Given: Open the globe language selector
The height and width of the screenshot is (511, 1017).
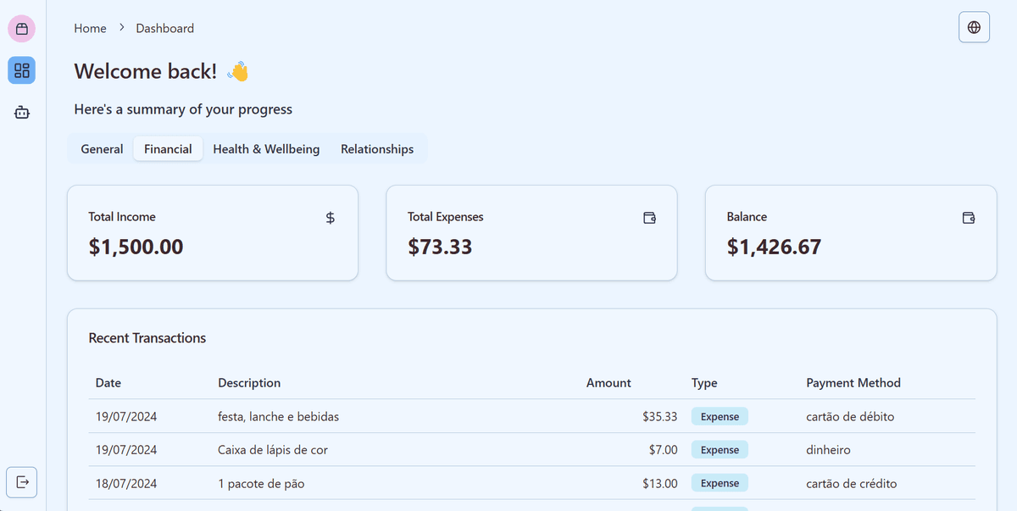Looking at the screenshot, I should click(x=974, y=27).
